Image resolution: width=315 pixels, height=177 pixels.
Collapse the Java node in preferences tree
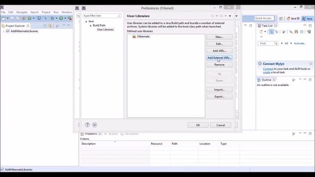[86, 21]
